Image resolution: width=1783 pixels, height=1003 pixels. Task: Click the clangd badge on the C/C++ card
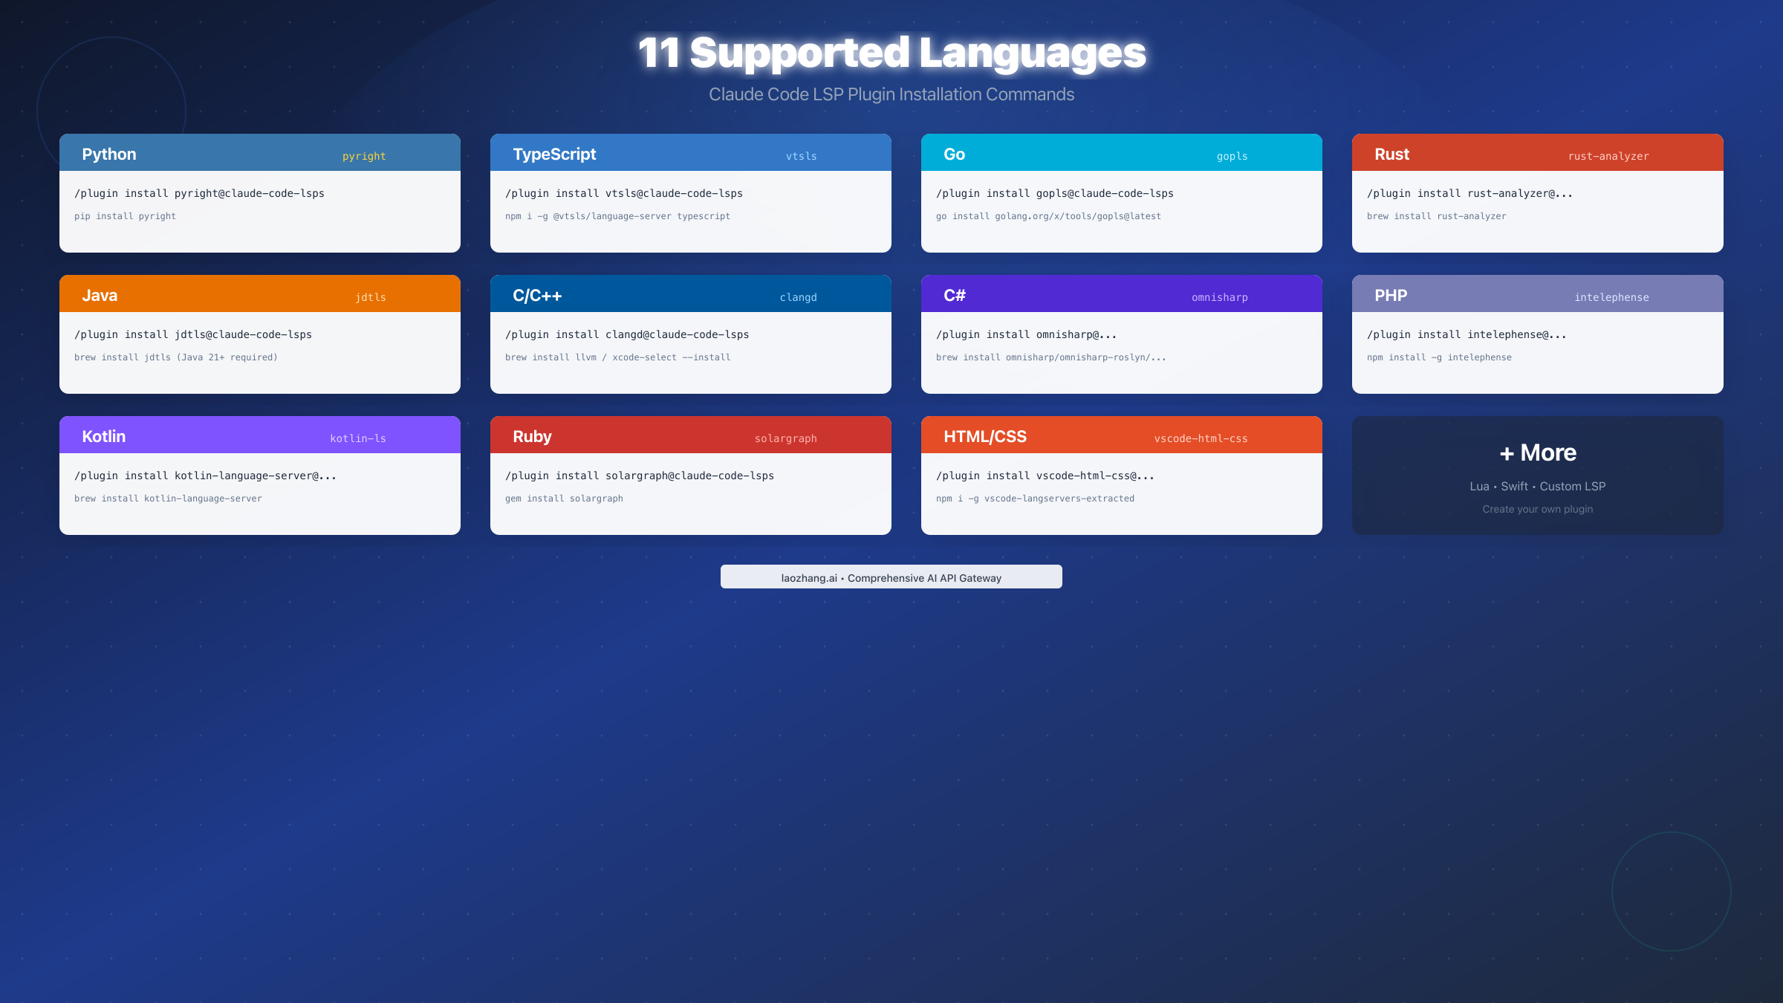[x=798, y=297]
